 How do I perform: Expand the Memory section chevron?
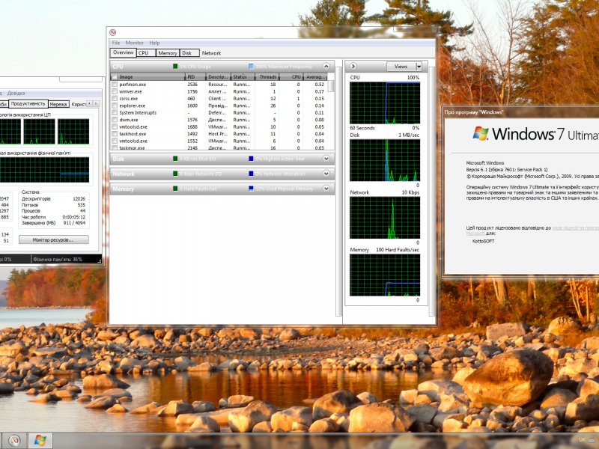click(326, 189)
